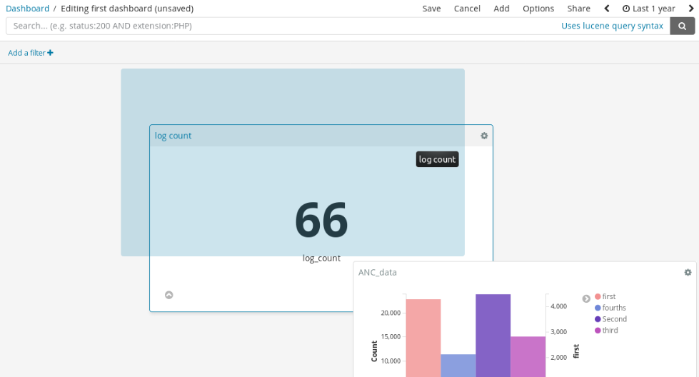699x377 pixels.
Task: Cancel editing the dashboard
Action: [x=467, y=9]
